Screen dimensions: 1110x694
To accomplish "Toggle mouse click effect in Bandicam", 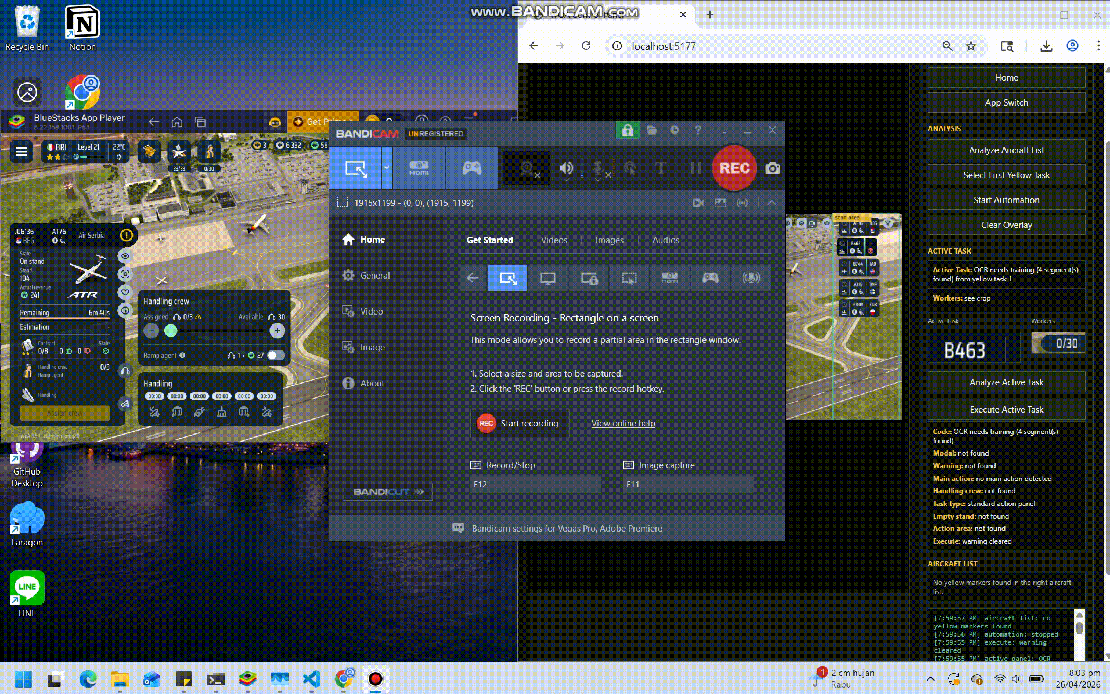I will click(629, 169).
